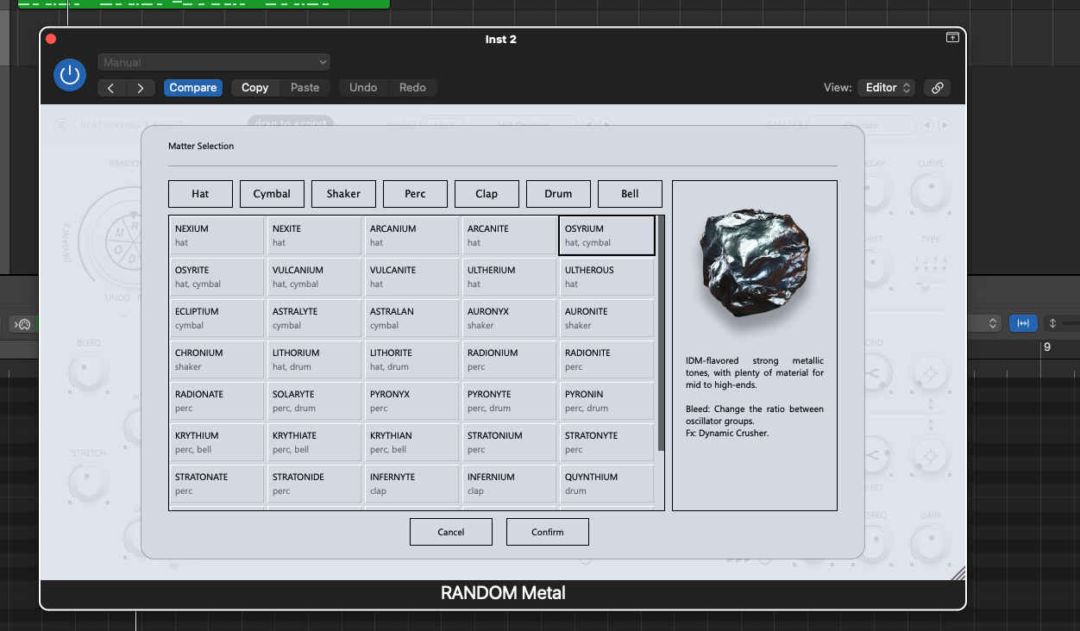Toggle the Compare button
1080x631 pixels.
pyautogui.click(x=192, y=88)
